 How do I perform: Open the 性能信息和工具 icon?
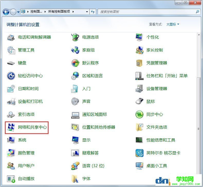coord(139,140)
